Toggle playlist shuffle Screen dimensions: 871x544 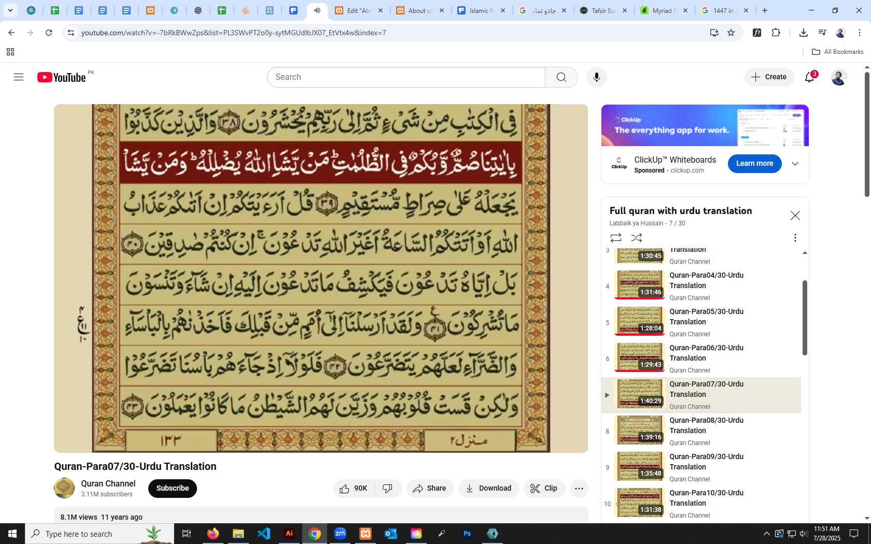click(637, 238)
